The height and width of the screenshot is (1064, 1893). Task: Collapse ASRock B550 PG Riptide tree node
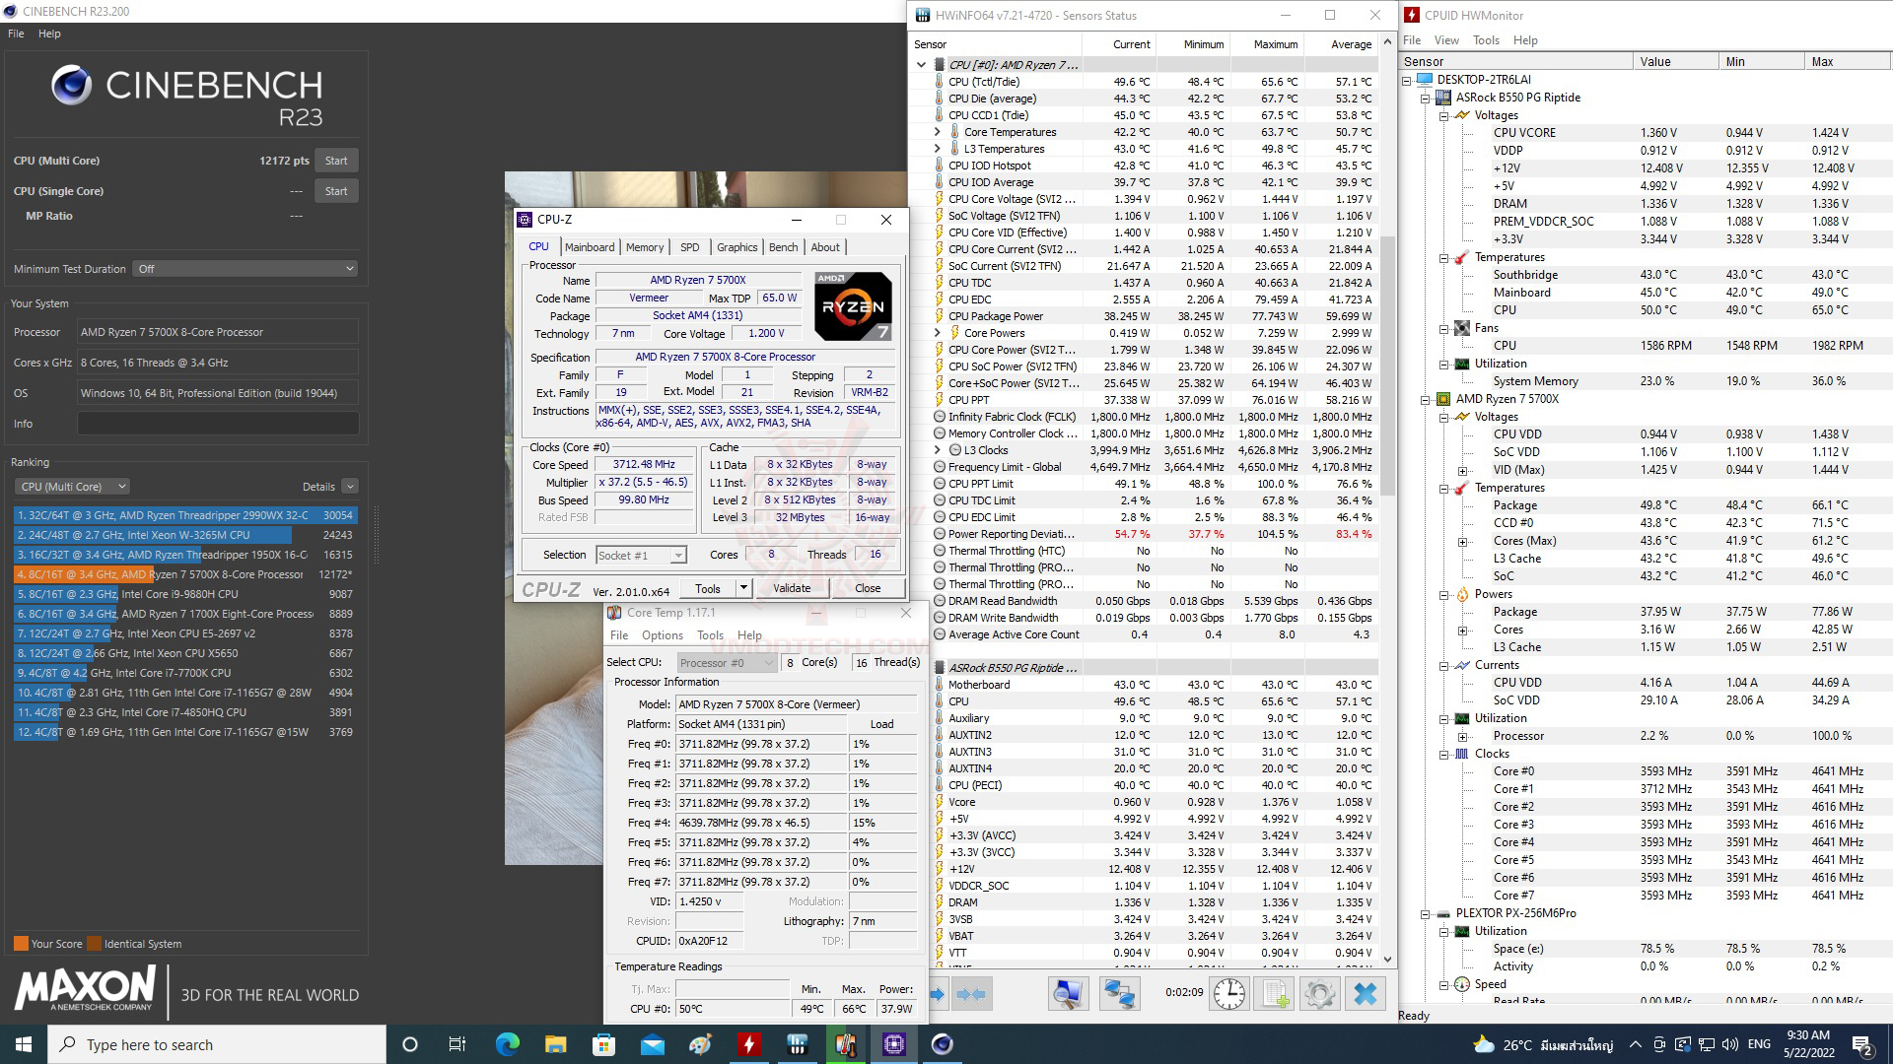click(1426, 98)
